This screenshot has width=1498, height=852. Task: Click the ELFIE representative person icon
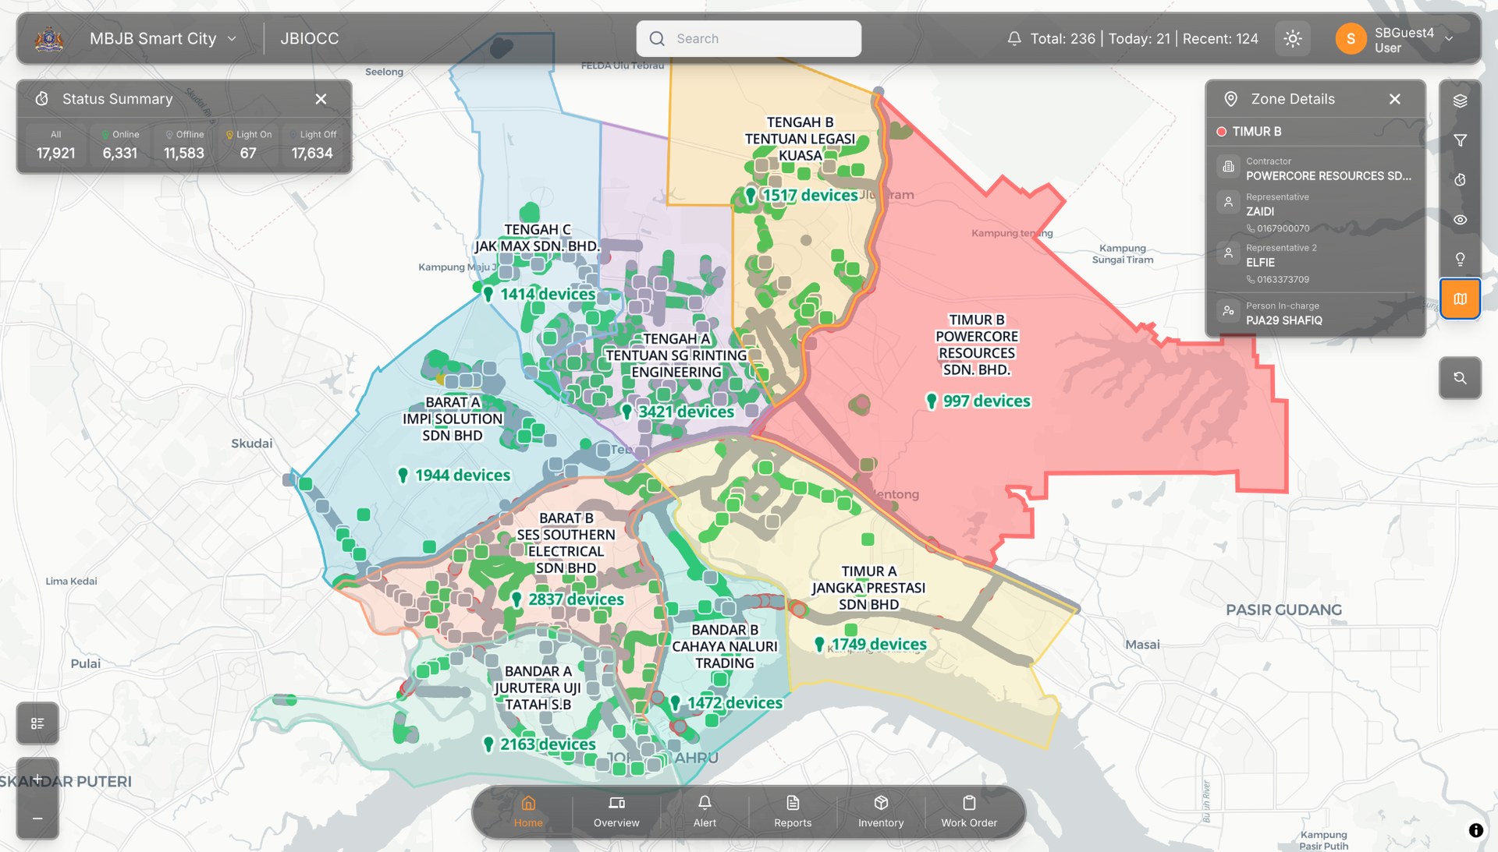(x=1228, y=254)
